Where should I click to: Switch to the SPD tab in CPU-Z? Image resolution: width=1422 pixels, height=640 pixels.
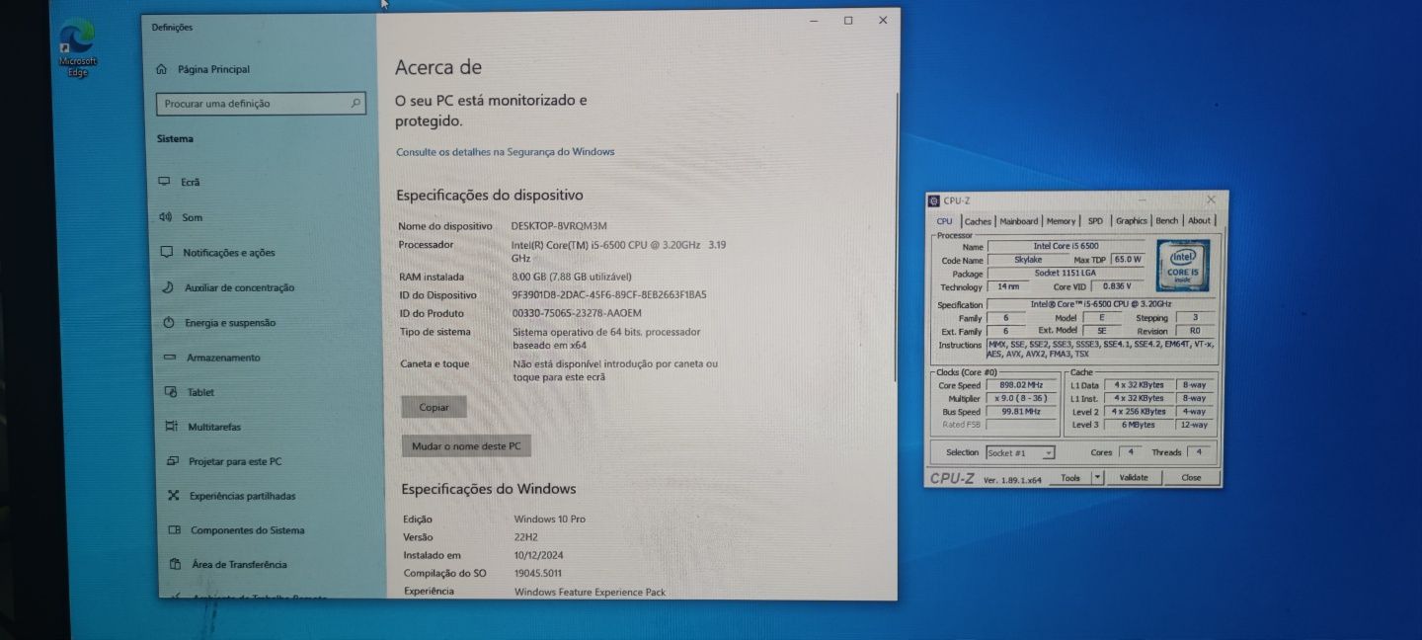1095,221
